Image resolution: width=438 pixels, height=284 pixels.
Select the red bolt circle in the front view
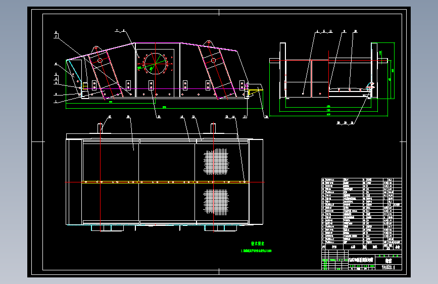[x=156, y=64]
